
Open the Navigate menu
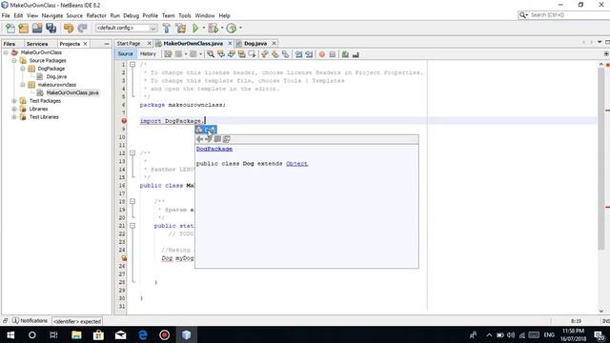tap(52, 15)
